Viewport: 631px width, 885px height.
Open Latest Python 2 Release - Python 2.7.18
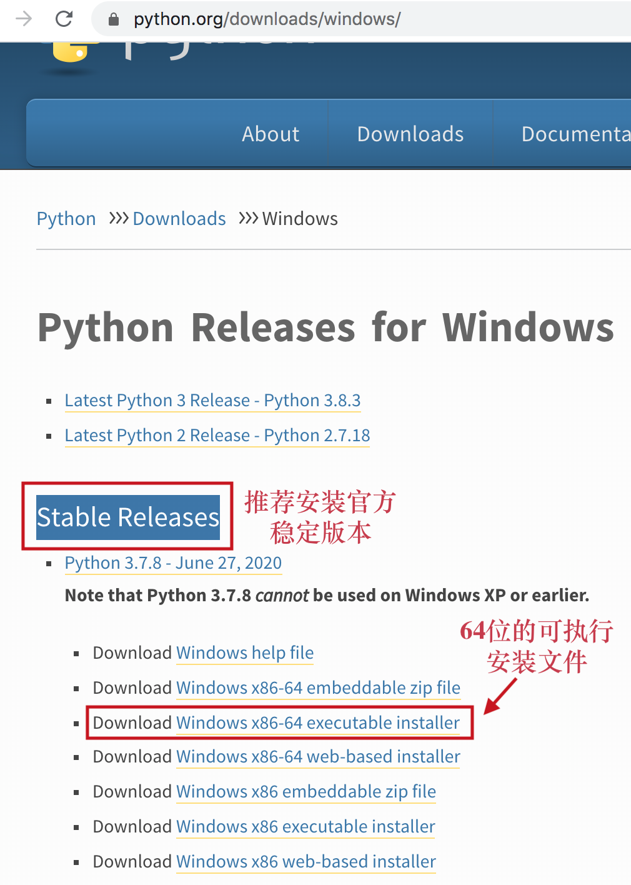point(217,435)
